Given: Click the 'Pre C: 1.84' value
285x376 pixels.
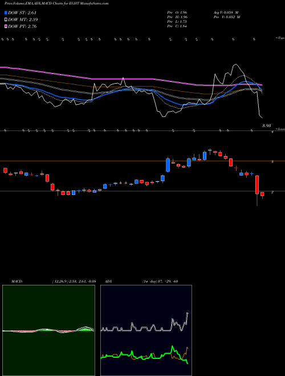Looking at the screenshot, I should click(177, 26).
